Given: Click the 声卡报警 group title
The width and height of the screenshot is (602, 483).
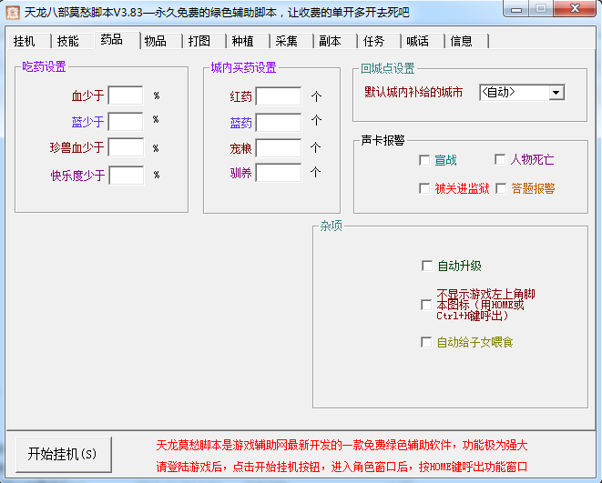Looking at the screenshot, I should click(383, 140).
